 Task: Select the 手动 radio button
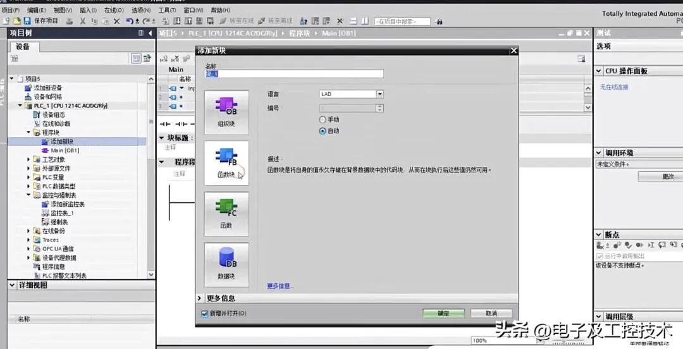[x=323, y=119]
